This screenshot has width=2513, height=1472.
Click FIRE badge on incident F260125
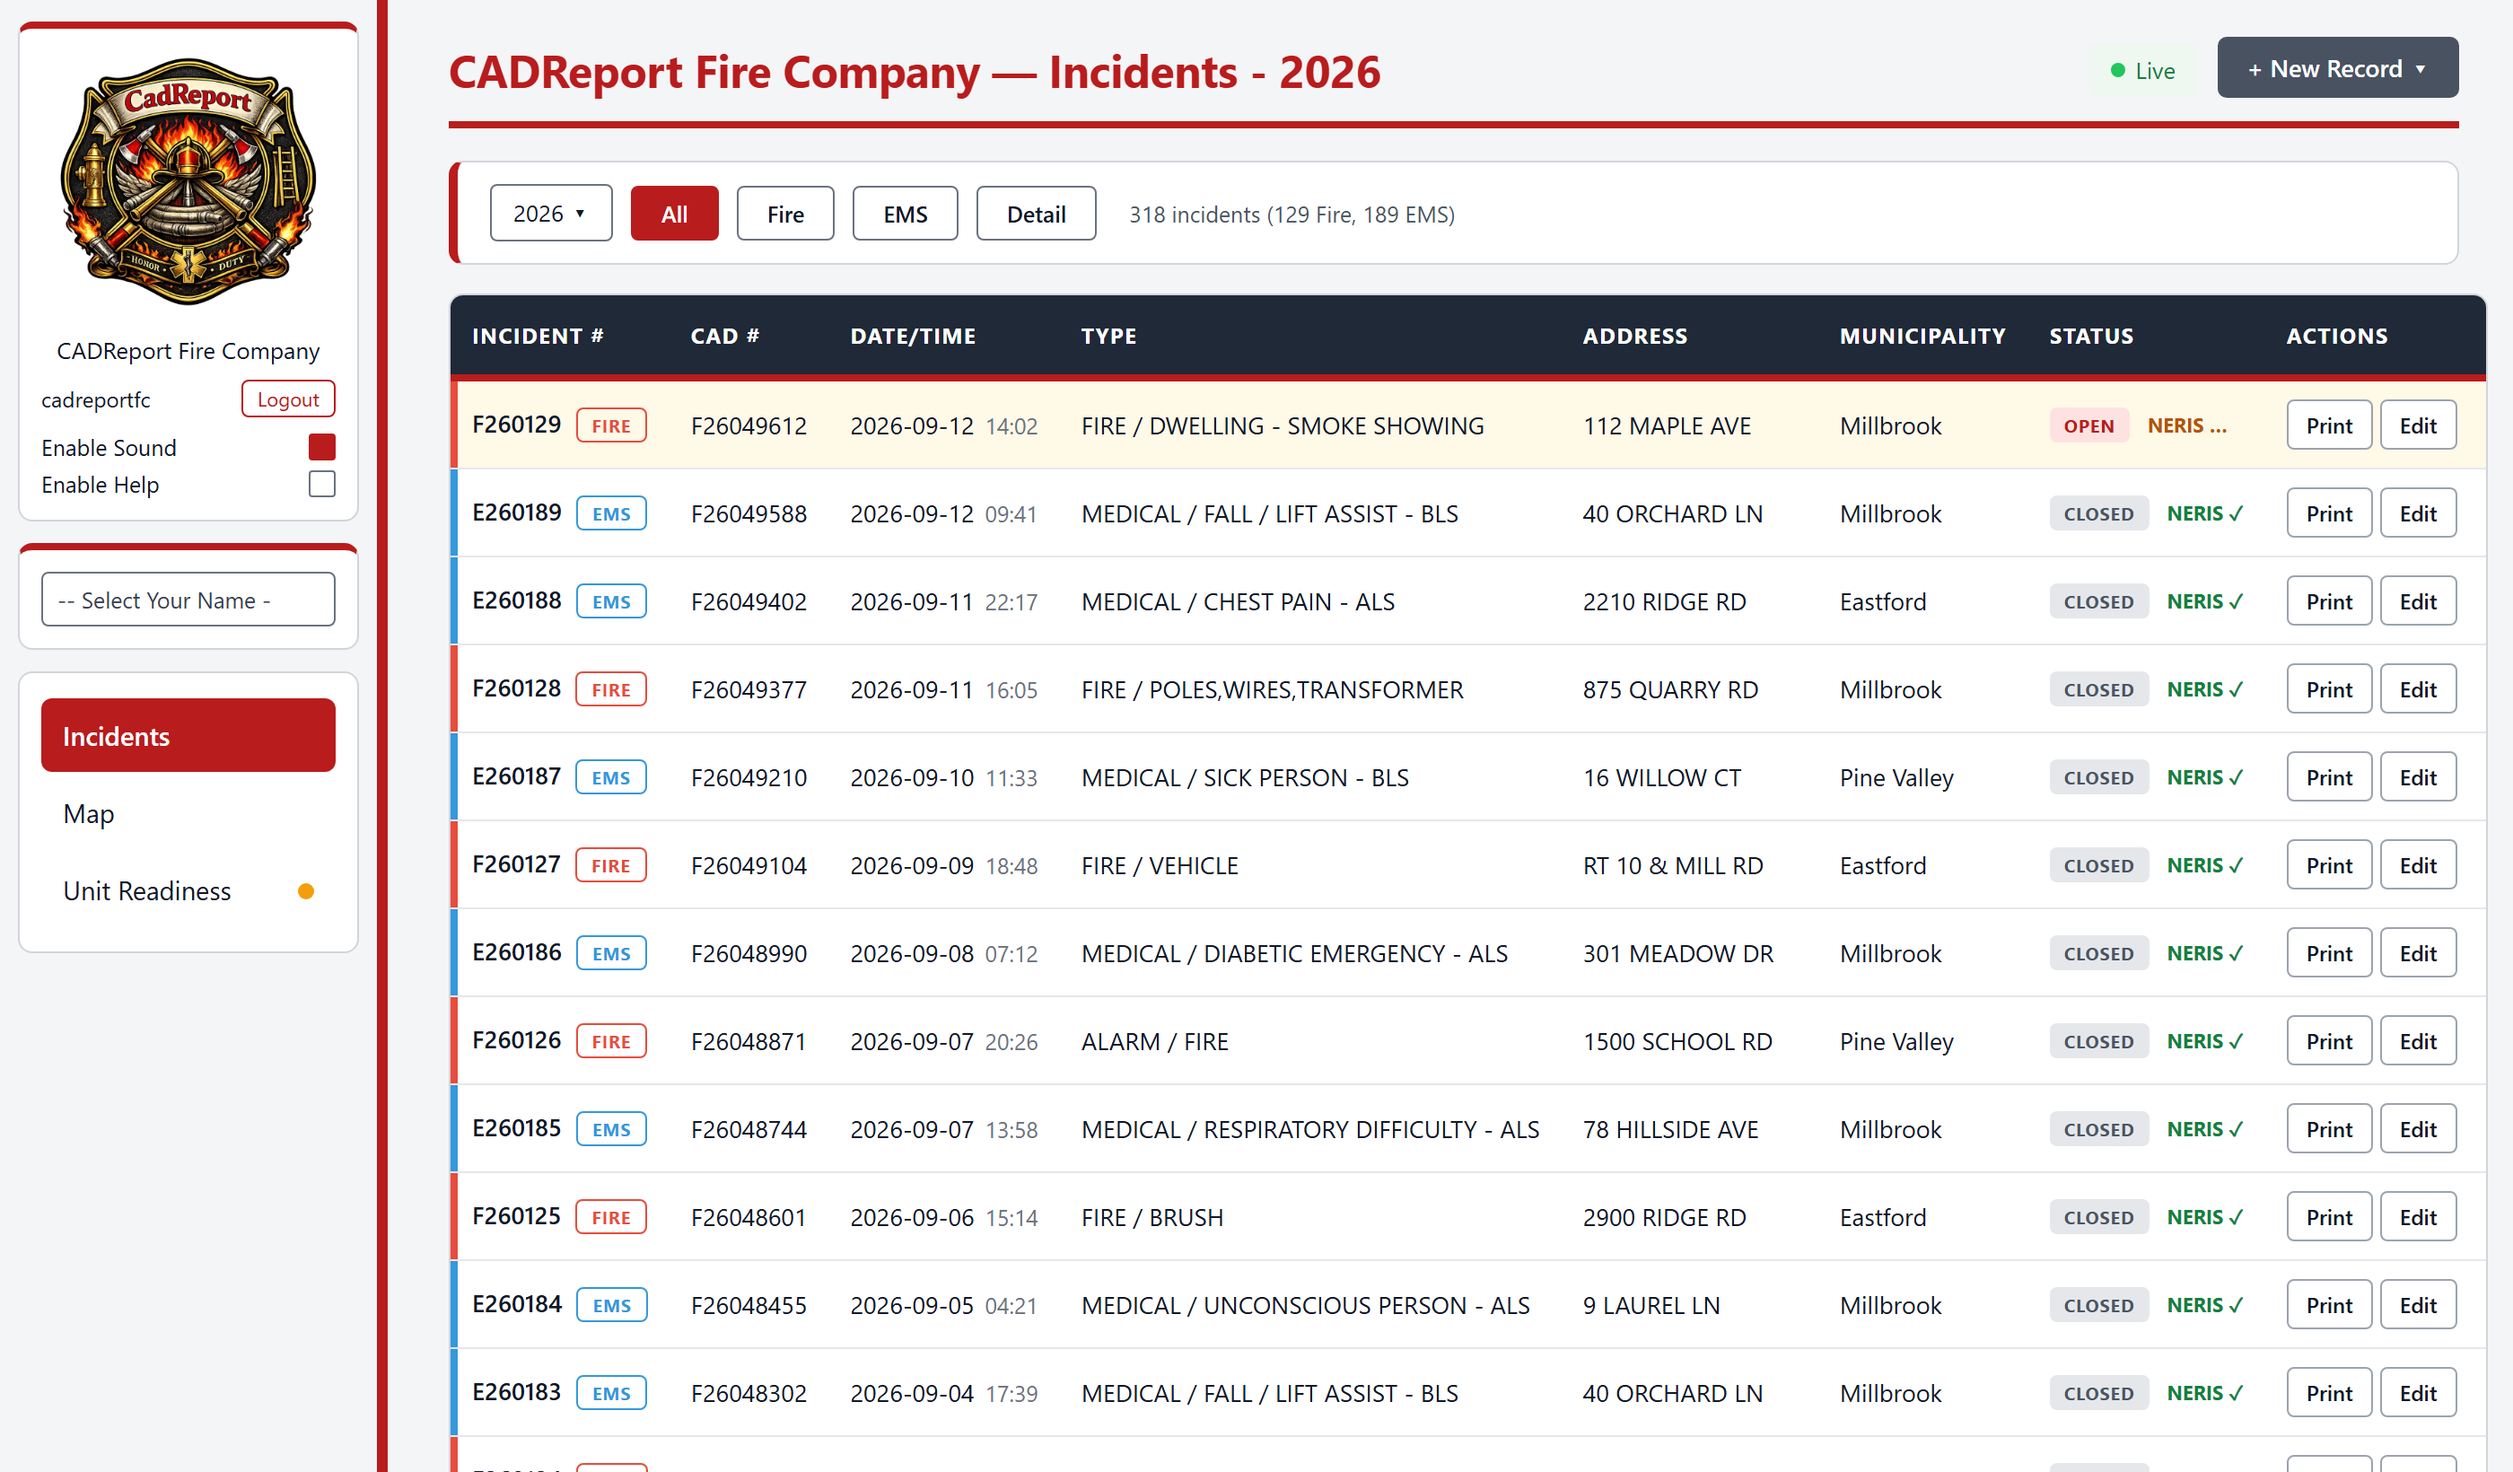tap(611, 1217)
